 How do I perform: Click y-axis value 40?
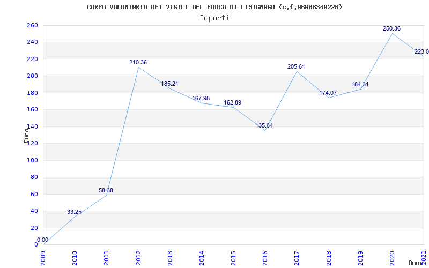point(34,211)
